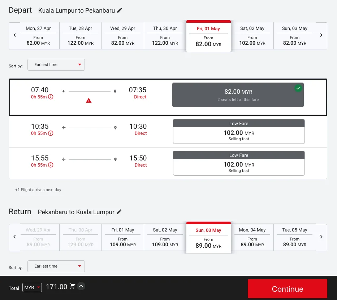Expand the cart total details chevron

81,286
